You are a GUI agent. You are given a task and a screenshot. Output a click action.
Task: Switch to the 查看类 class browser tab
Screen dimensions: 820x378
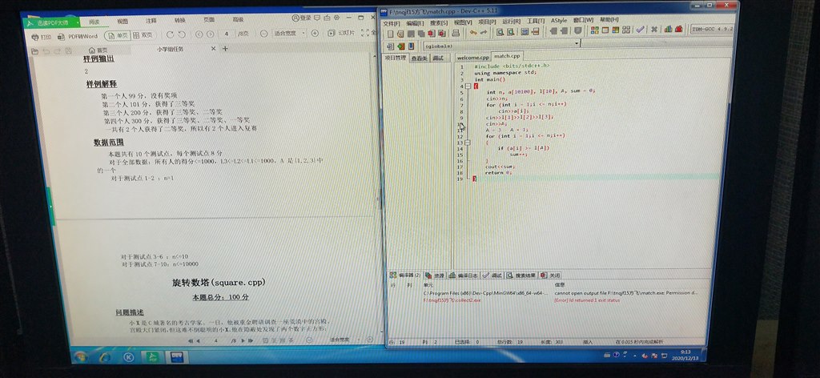419,58
